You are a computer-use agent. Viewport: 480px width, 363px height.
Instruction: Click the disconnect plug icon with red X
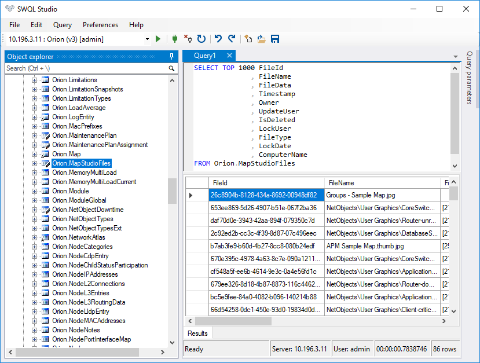[x=188, y=39]
